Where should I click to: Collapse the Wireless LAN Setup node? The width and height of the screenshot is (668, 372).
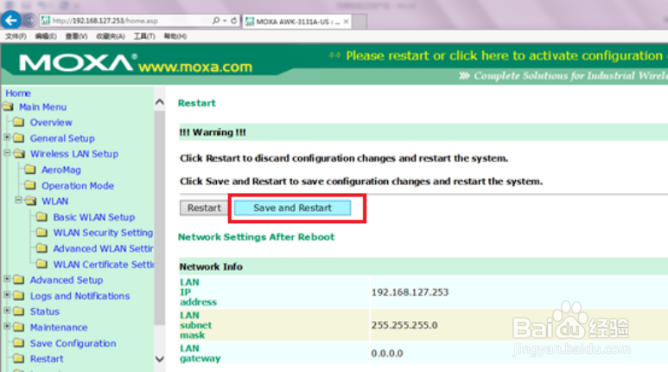click(x=7, y=152)
